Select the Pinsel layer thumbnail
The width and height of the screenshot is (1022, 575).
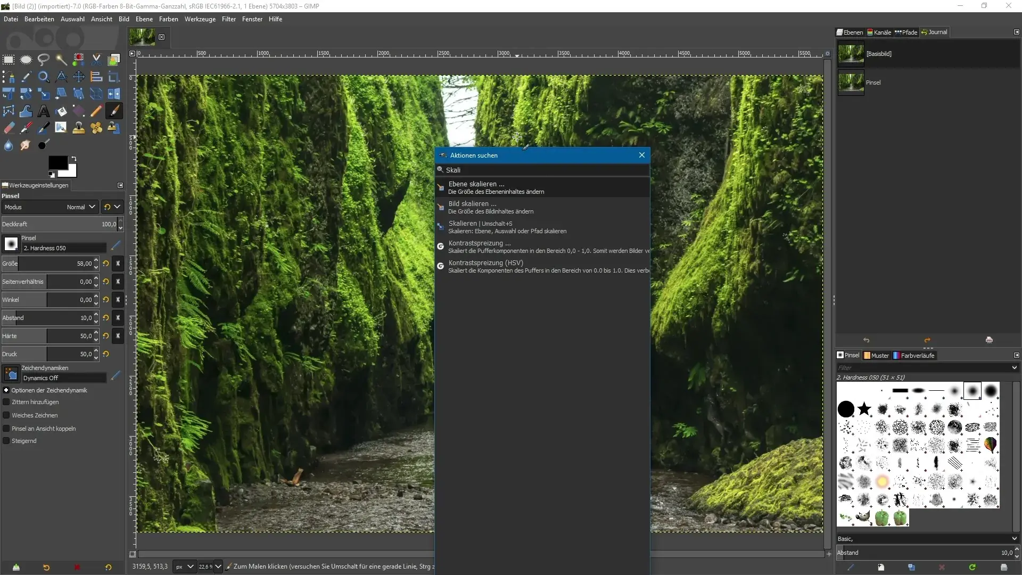(850, 83)
